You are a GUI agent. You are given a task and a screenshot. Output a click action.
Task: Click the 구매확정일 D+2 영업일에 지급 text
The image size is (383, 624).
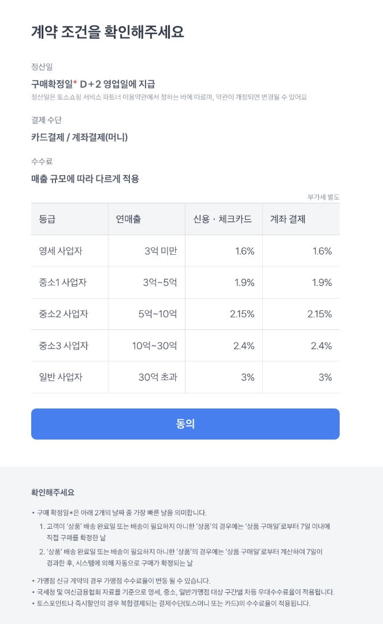[93, 84]
